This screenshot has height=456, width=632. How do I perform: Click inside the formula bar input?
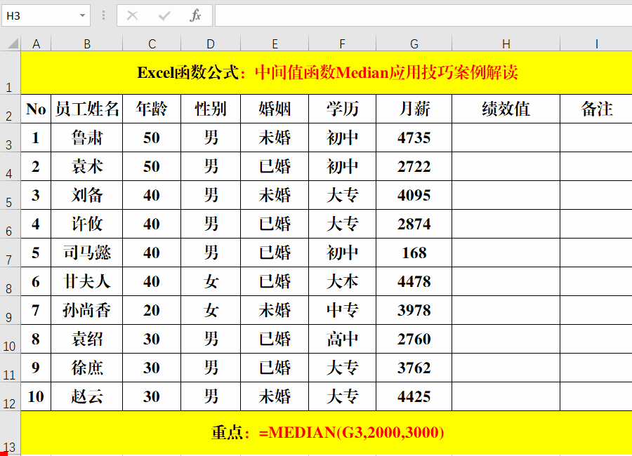coord(423,15)
